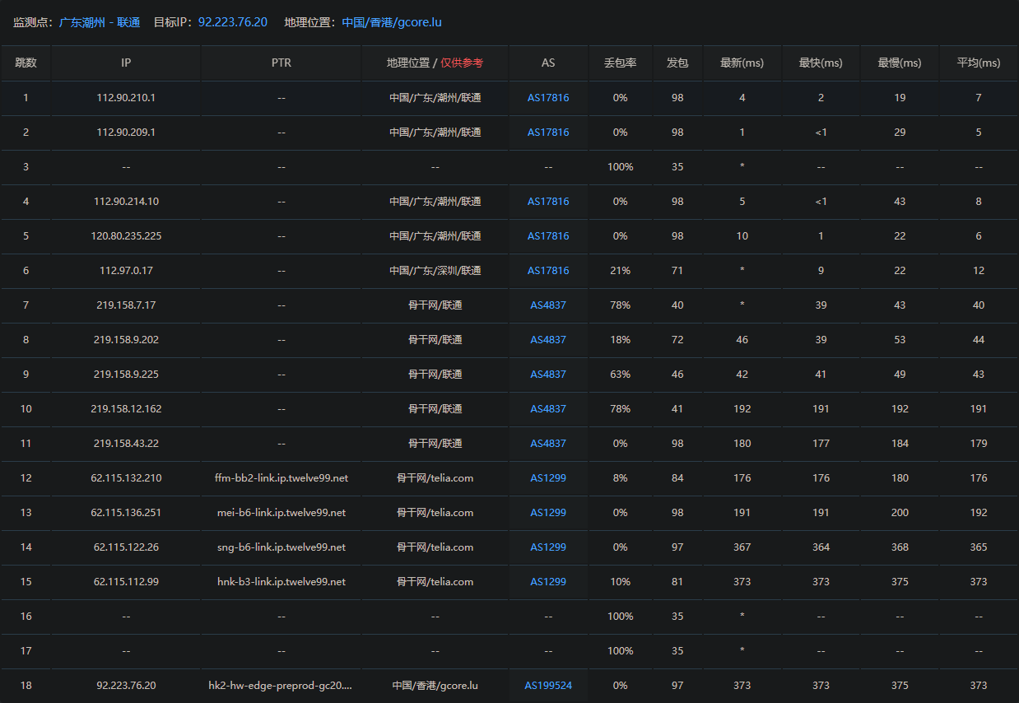Screen dimensions: 1019x703
Task: Click the 21% packet loss value
Action: pos(621,271)
